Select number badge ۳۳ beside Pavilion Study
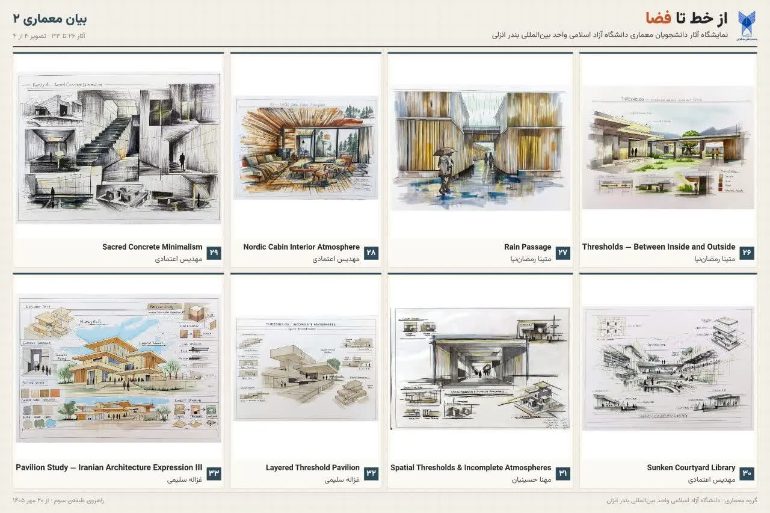The image size is (770, 513). [x=214, y=474]
